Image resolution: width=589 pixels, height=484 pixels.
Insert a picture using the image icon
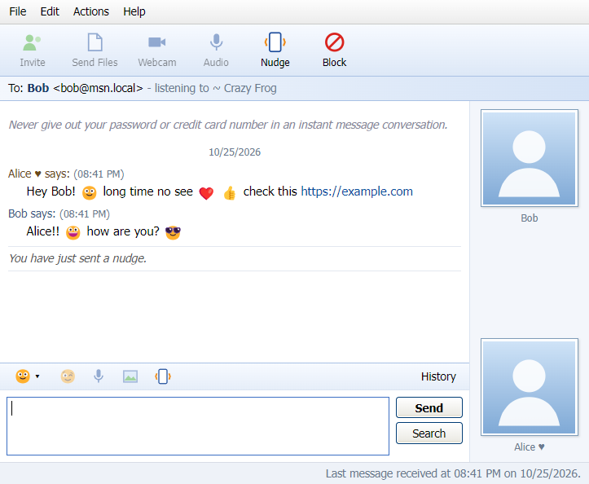pyautogui.click(x=130, y=376)
